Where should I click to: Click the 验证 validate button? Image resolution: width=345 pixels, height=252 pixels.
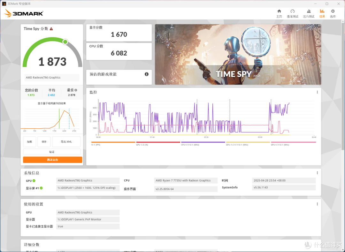(52, 152)
